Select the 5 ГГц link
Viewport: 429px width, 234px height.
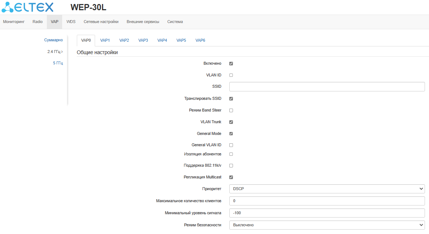coord(58,63)
